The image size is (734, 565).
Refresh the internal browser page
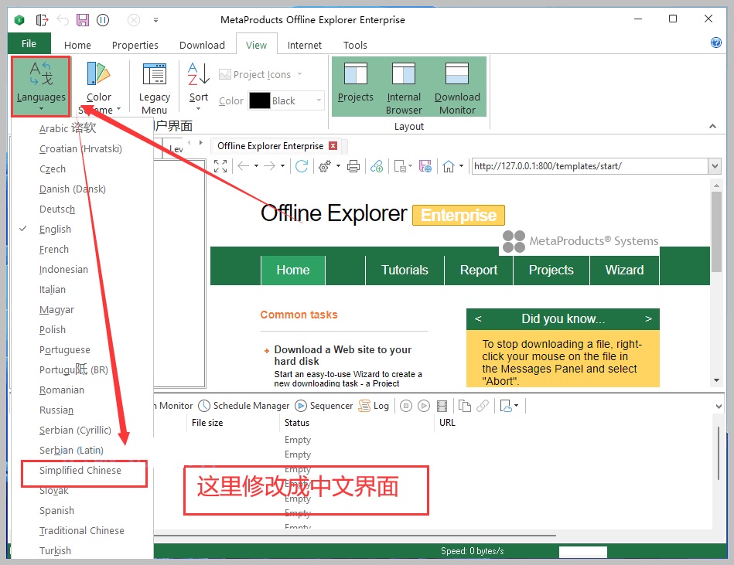pos(302,166)
